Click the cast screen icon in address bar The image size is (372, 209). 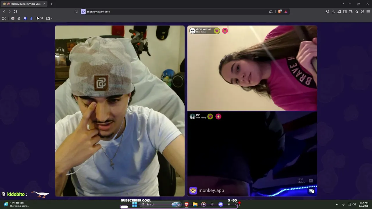(271, 12)
